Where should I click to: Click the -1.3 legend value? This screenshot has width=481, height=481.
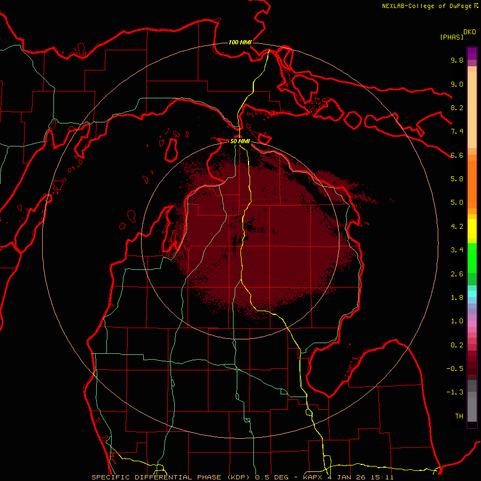pos(455,392)
